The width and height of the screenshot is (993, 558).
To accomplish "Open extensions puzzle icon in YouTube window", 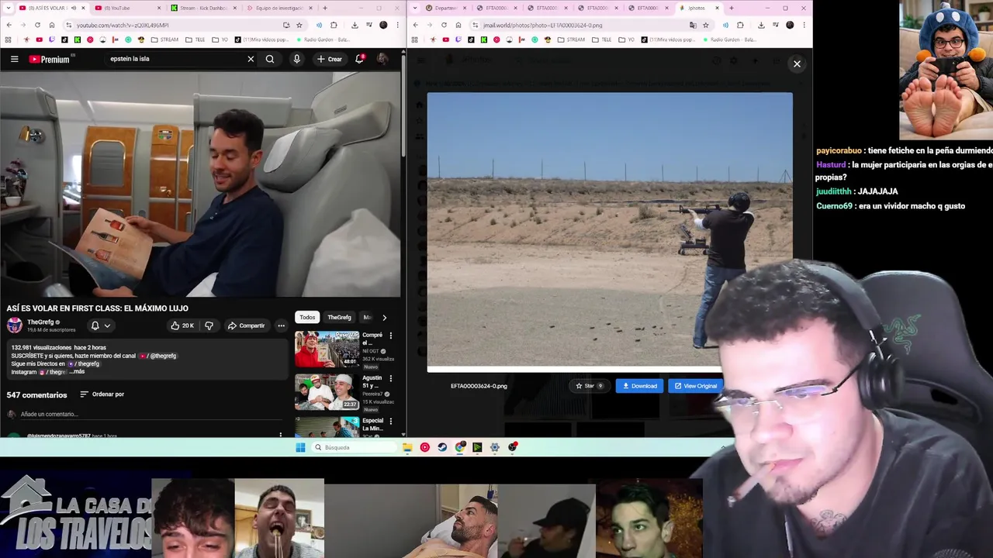I will coord(334,25).
